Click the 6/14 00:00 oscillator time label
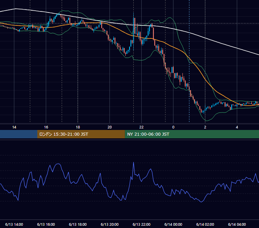Image resolution: width=259 pixels, height=228 pixels. coord(173,224)
